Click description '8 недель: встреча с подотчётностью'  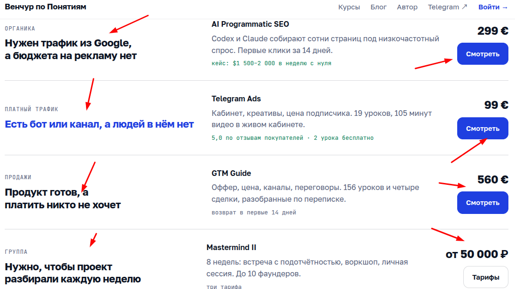(307, 268)
